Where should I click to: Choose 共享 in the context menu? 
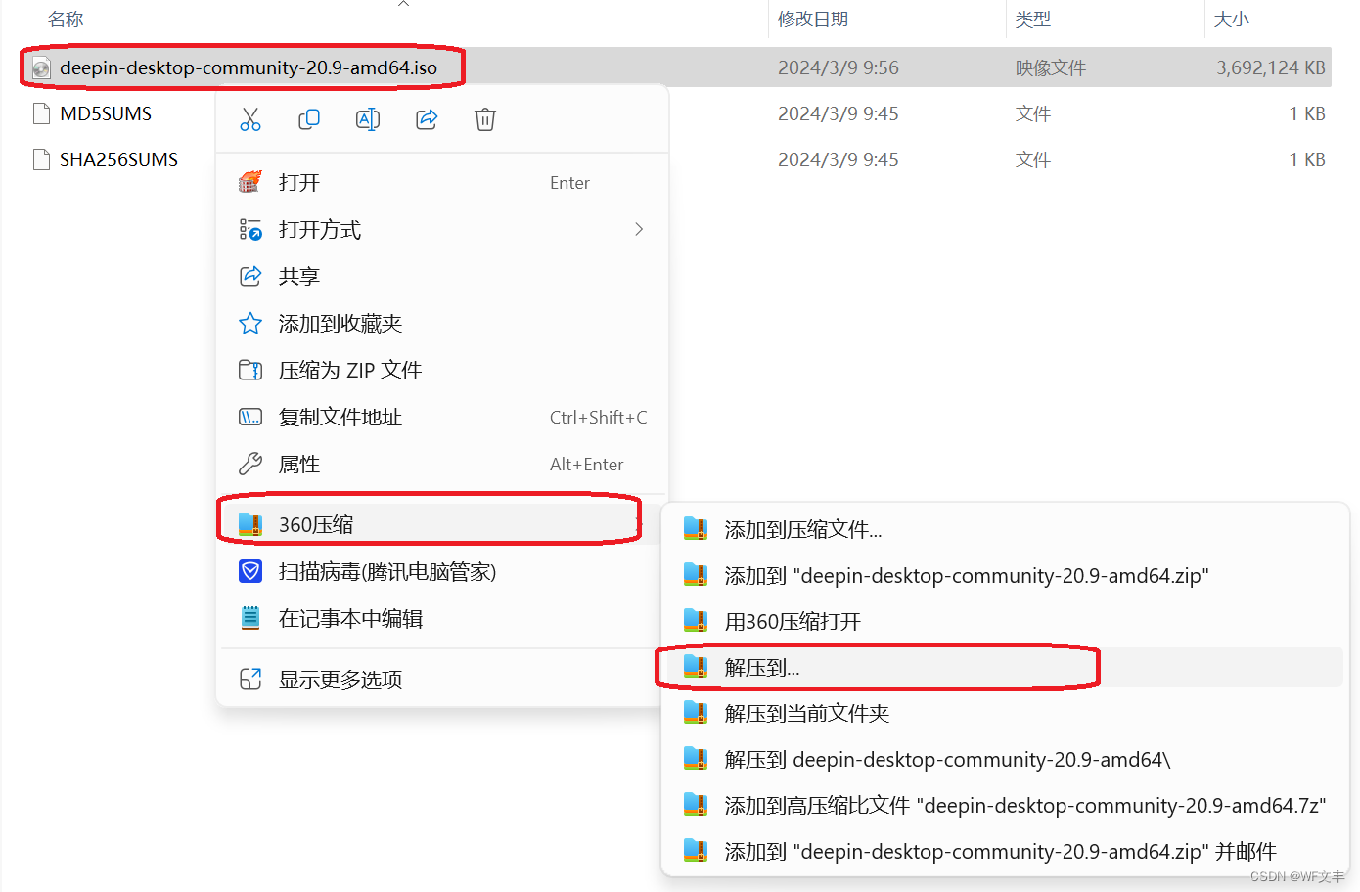pyautogui.click(x=442, y=277)
